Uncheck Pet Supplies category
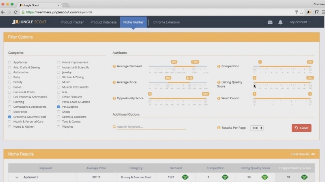Screen dimensions: 325x182 pyautogui.click(x=58, y=107)
